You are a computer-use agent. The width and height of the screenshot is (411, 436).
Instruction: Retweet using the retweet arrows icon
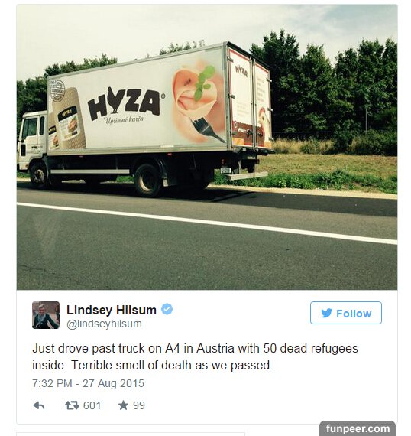tap(72, 405)
